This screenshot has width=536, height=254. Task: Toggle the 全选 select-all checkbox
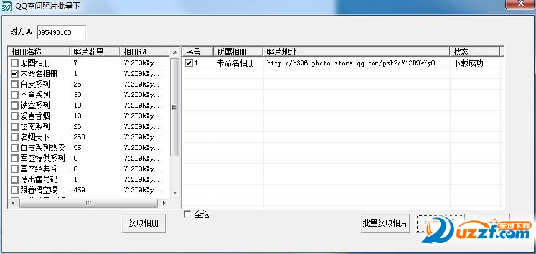click(x=187, y=214)
